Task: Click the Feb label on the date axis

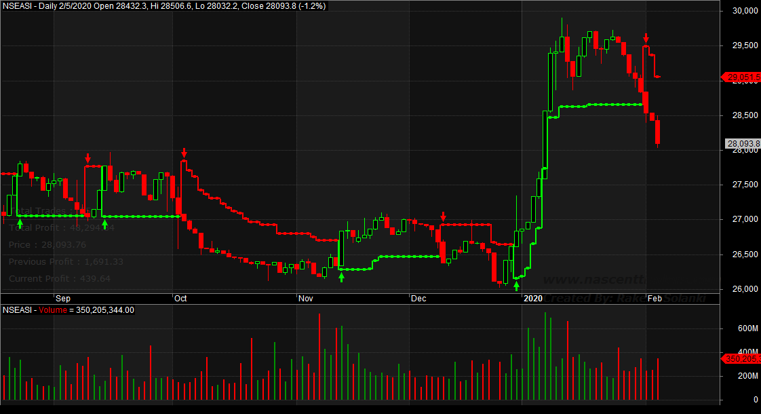Action: coord(655,299)
